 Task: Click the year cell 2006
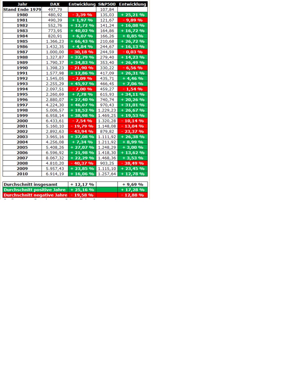22,153
